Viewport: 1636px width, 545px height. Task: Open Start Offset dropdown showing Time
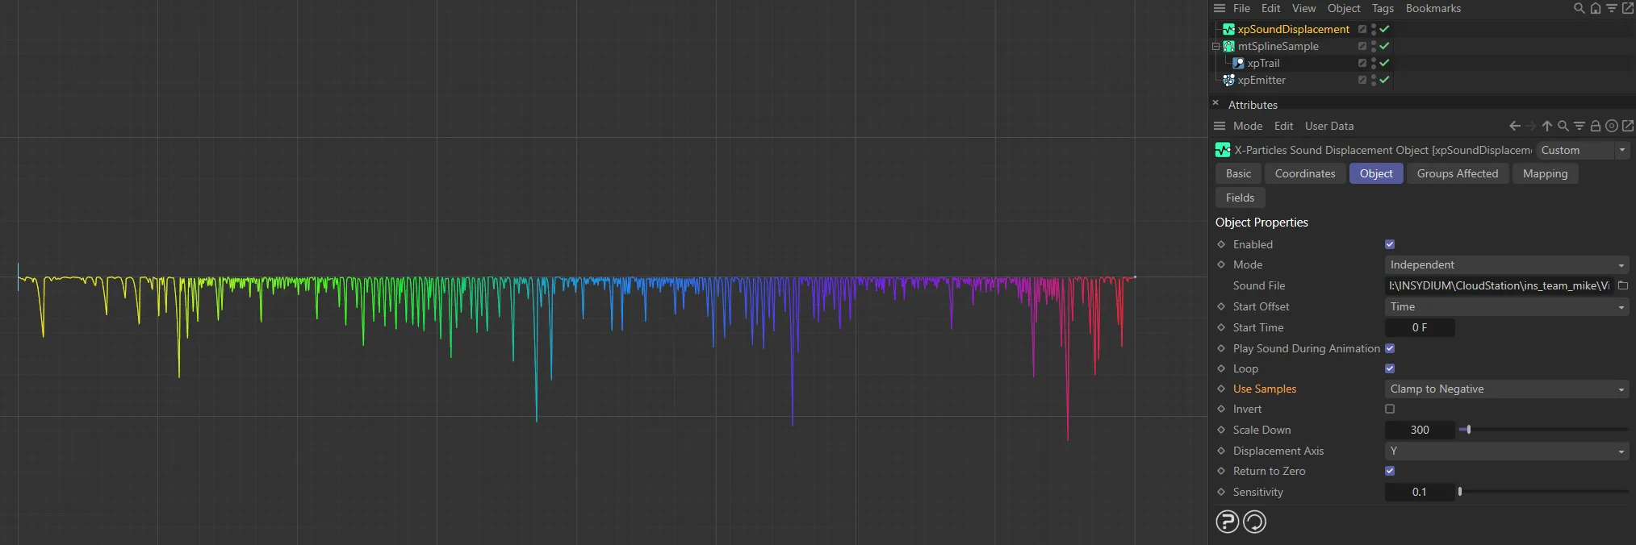[1507, 306]
